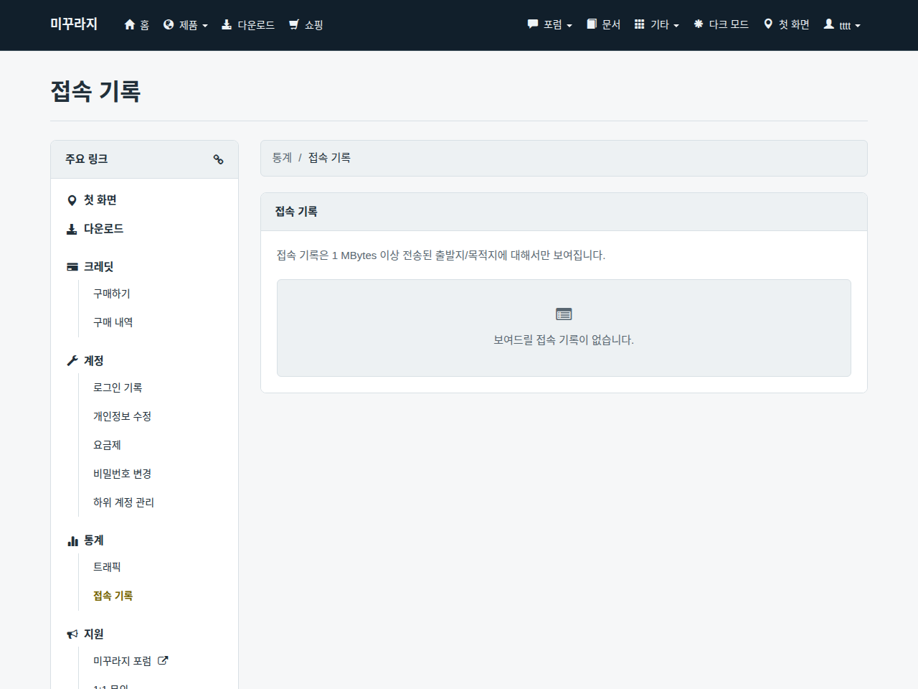Screen dimensions: 918x689
Task: Select 트래픽 under 통계 in the sidebar
Action: (x=107, y=567)
